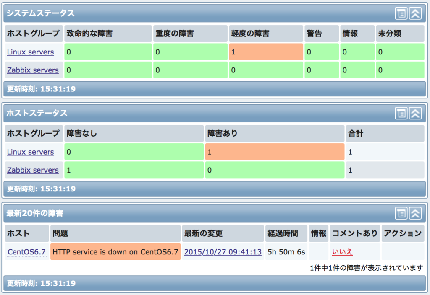This screenshot has height=295, width=430.
Task: Collapse the システムステータス widget
Action: (x=415, y=13)
